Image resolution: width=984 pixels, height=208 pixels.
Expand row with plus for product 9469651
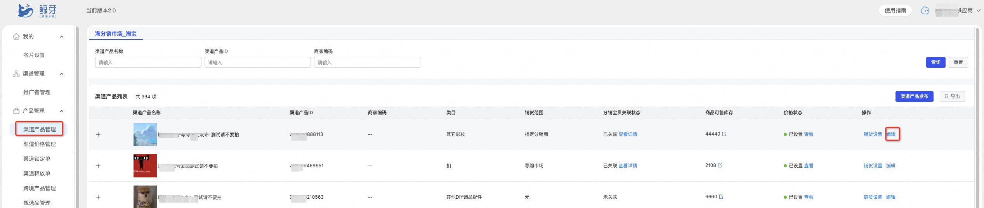coord(98,166)
